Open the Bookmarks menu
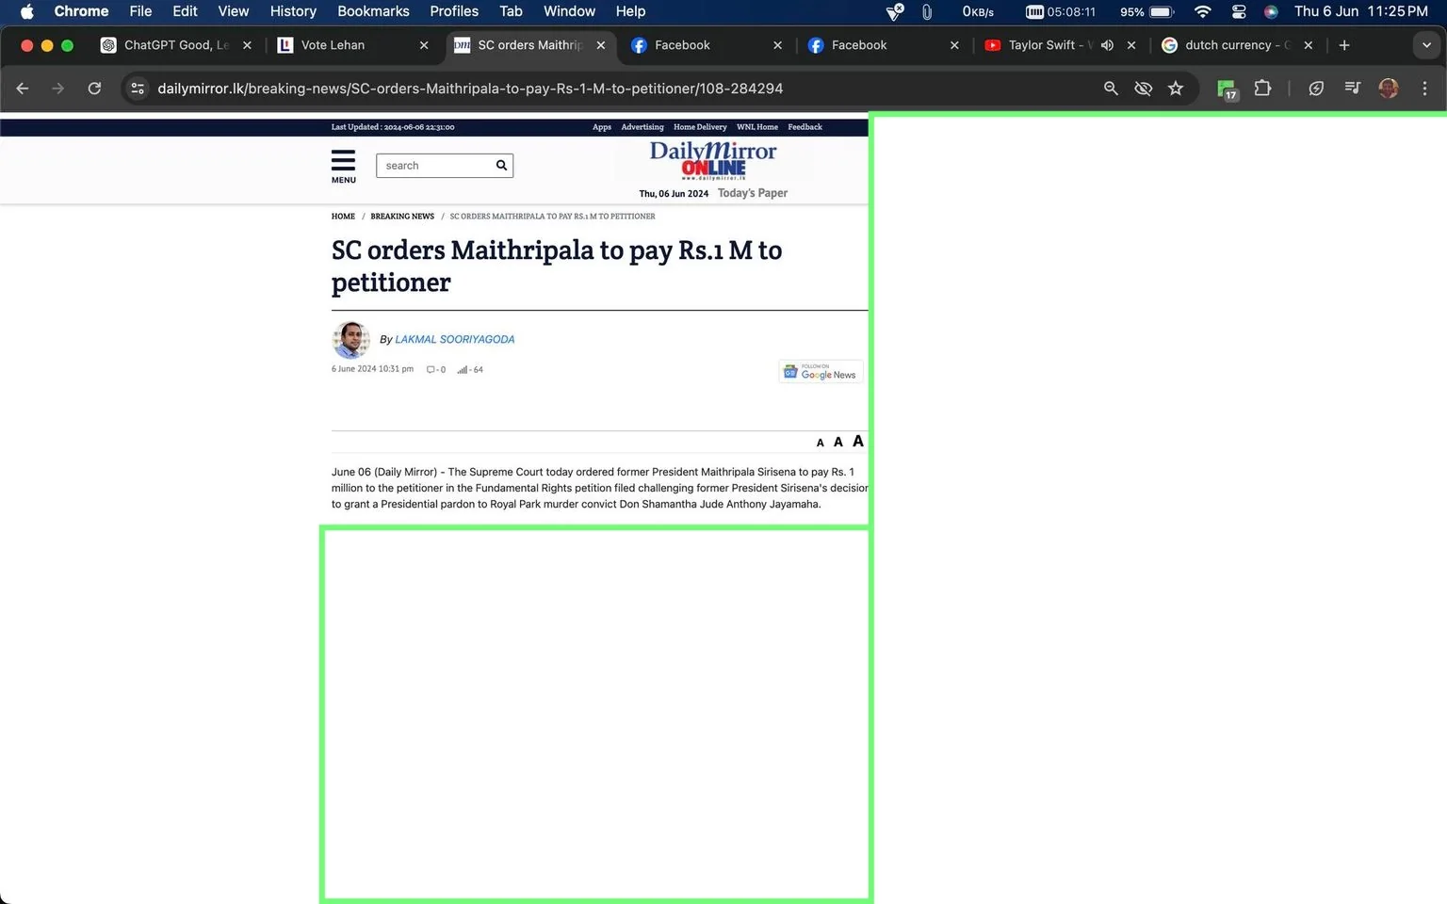The height and width of the screenshot is (904, 1447). click(373, 11)
